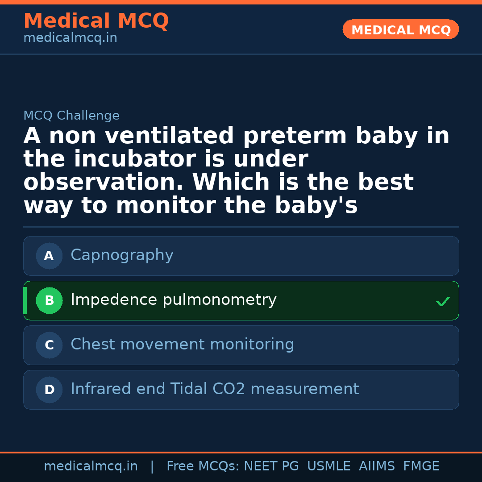The height and width of the screenshot is (482, 482).
Task: Click the preterm baby question text
Action: [237, 171]
